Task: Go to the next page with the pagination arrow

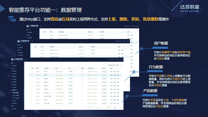Action: 112,108
